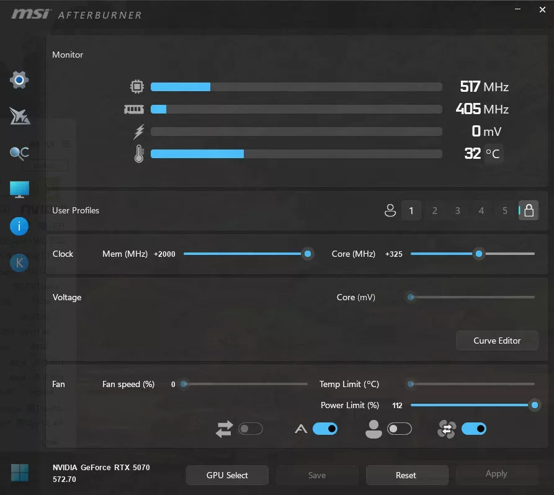Screen dimensions: 554x495
Task: Open settings via the gear icon
Action: [x=19, y=80]
